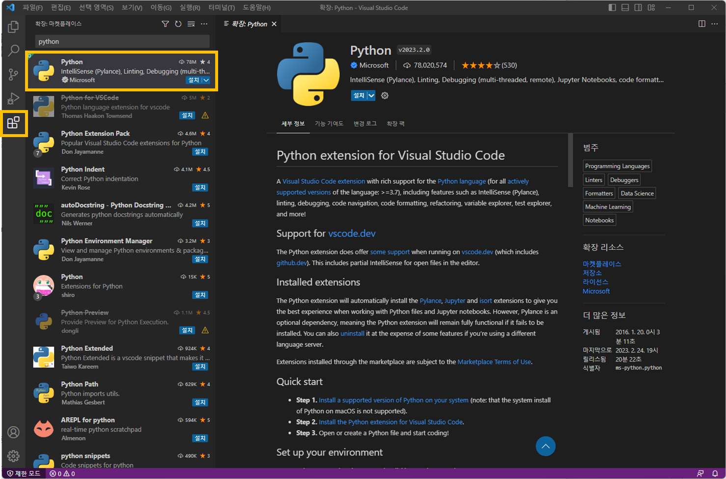This screenshot has height=479, width=726.
Task: Select Python Extended extension in list
Action: pos(121,357)
